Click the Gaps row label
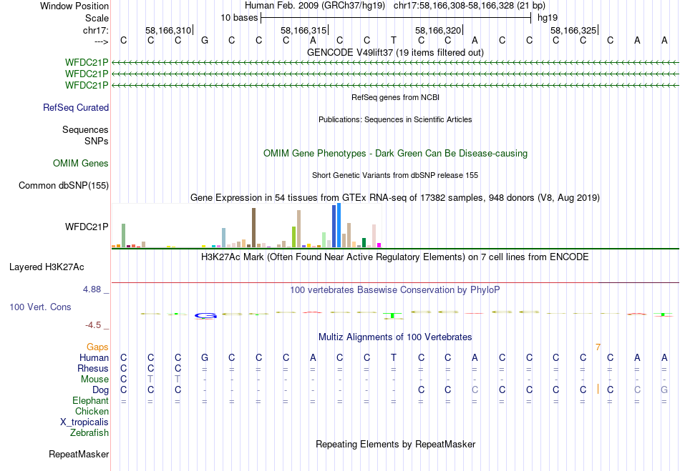 97,347
